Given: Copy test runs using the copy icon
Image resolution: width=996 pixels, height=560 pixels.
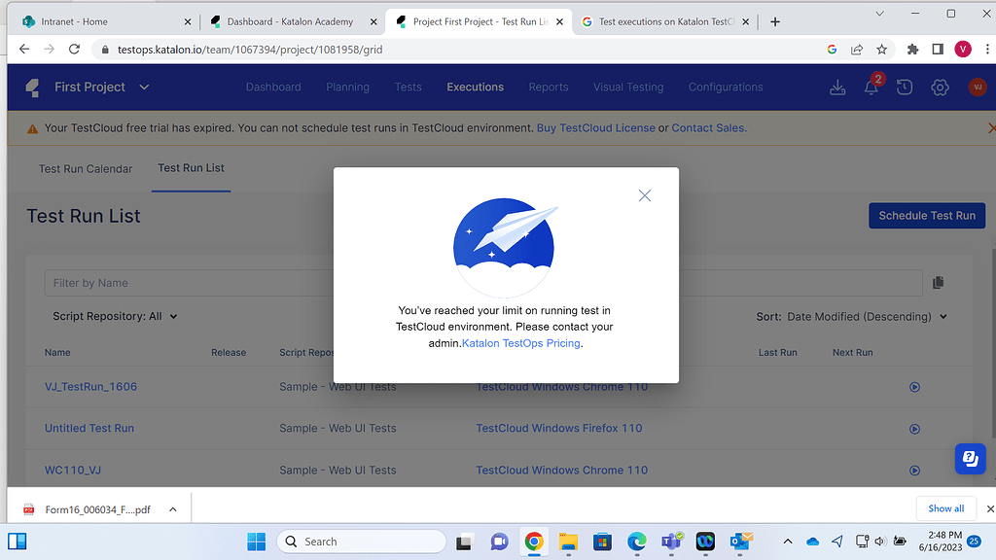Looking at the screenshot, I should pyautogui.click(x=938, y=282).
